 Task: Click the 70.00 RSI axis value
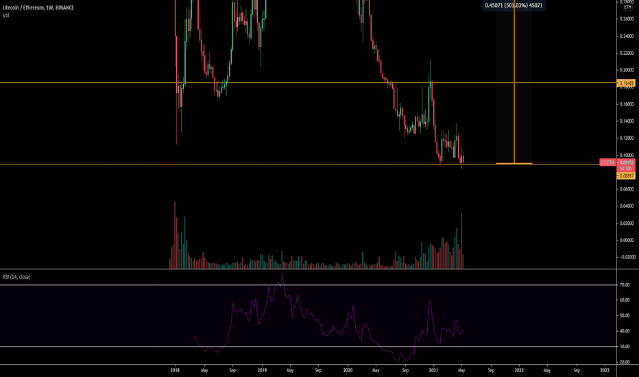coord(625,285)
